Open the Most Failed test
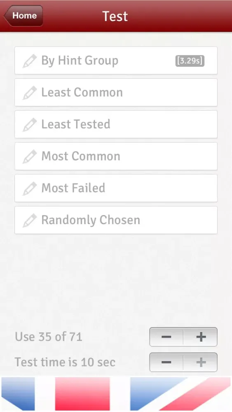Viewport: 232px width, 412px height. click(x=116, y=188)
